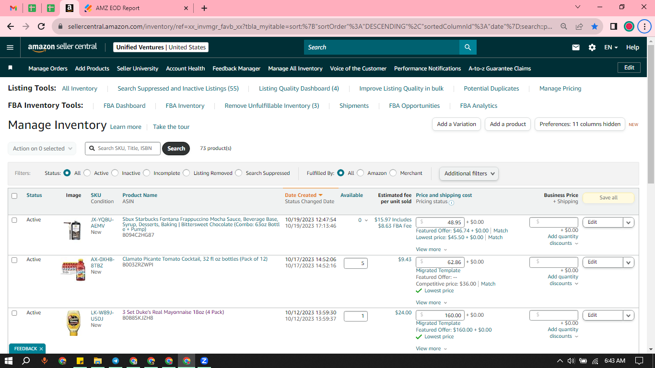
Task: Click Preferences: 11 columns hidden
Action: pyautogui.click(x=580, y=124)
